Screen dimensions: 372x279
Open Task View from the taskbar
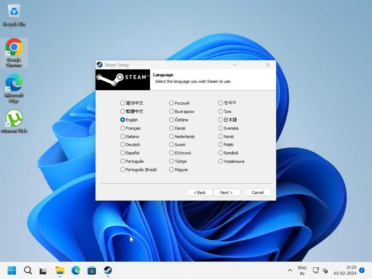[44, 270]
